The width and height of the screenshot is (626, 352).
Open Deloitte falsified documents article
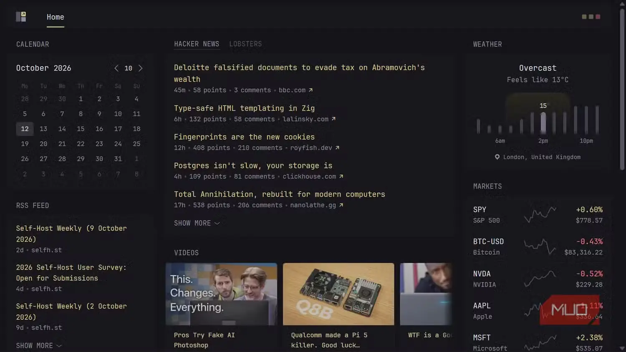tap(299, 73)
